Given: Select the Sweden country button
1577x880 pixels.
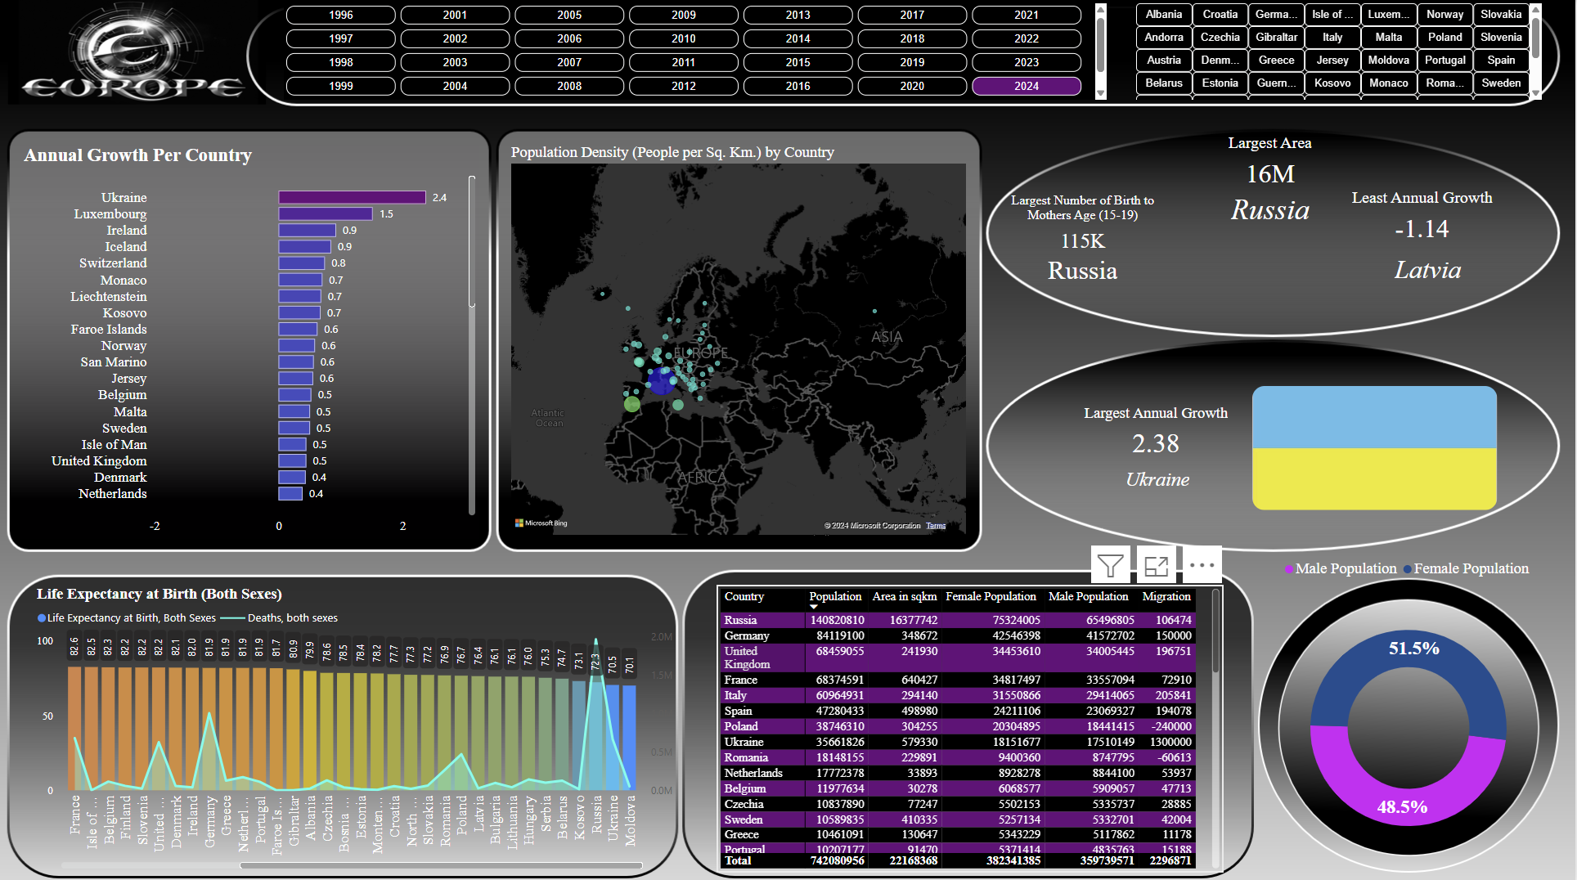Looking at the screenshot, I should (x=1500, y=83).
